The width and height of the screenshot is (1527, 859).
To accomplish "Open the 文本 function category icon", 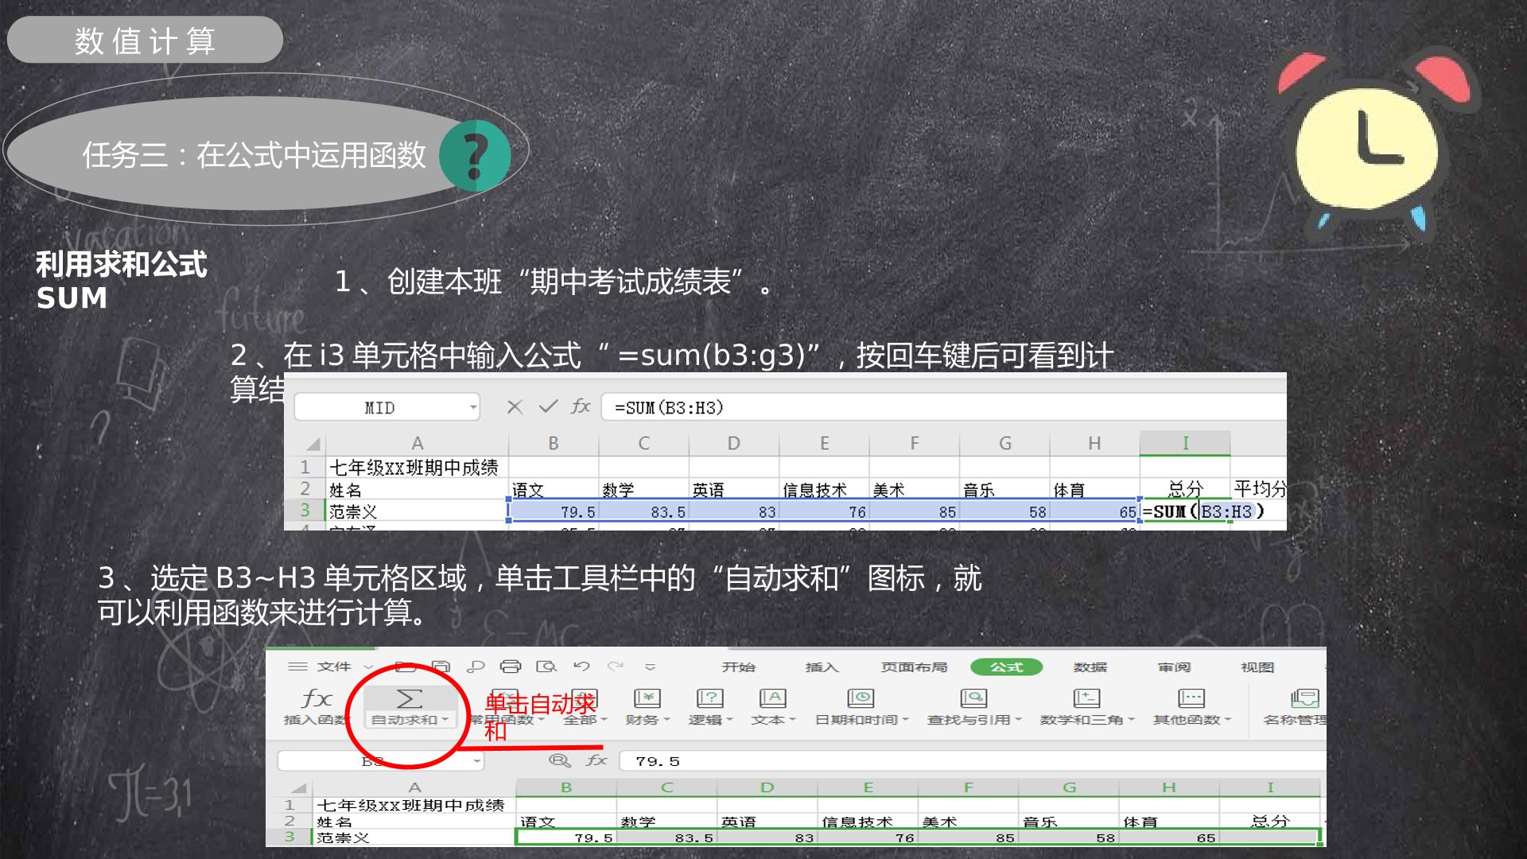I will [772, 698].
